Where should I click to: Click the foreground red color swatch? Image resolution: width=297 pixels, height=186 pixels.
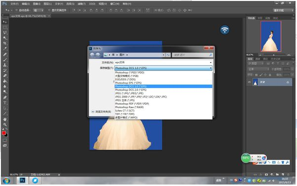[3, 133]
